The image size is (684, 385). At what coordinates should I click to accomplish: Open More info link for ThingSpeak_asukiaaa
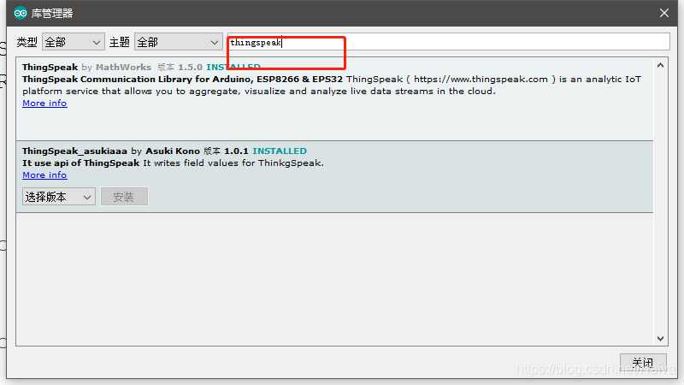point(44,175)
